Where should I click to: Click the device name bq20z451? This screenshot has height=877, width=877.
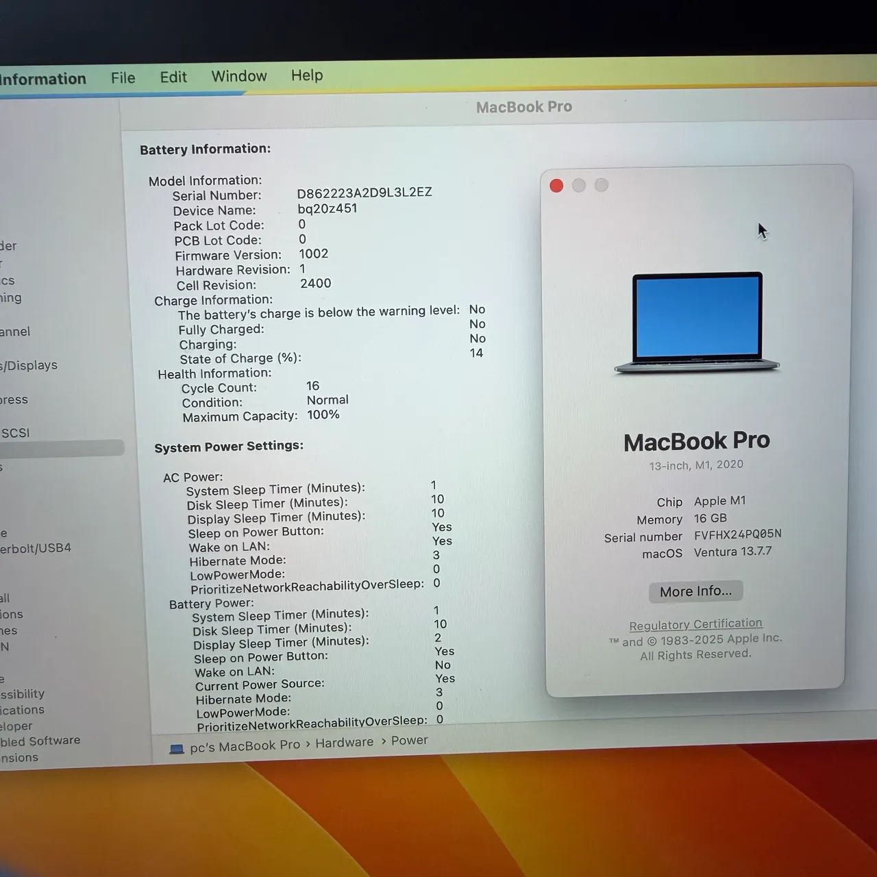(x=328, y=208)
